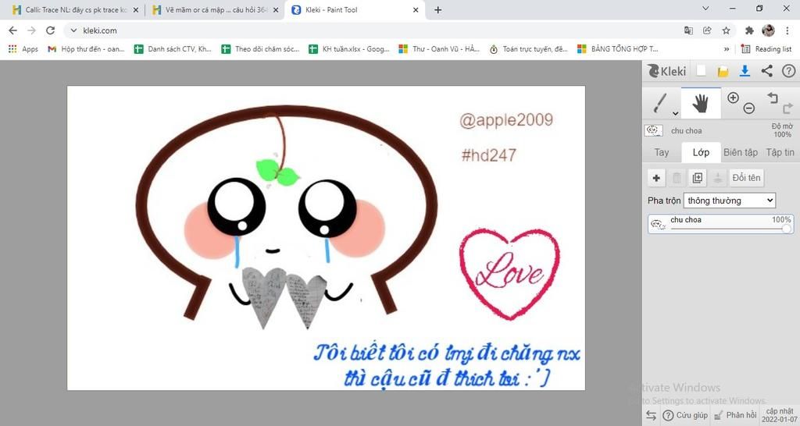This screenshot has width=800, height=426.
Task: Click the site info chevron beside kleki.com
Action: click(73, 30)
